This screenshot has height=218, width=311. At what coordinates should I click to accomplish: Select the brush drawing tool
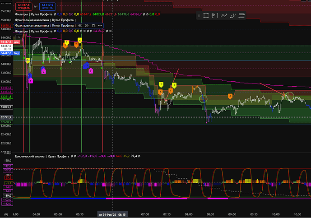(233, 15)
